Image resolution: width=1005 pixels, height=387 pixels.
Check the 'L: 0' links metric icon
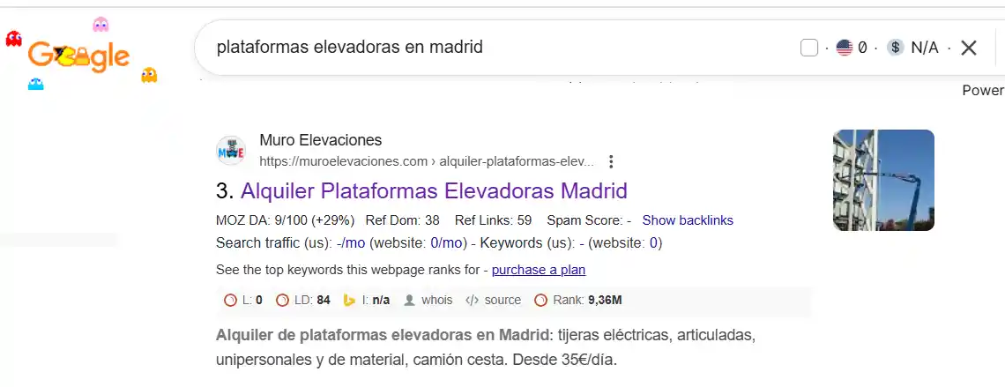(230, 300)
